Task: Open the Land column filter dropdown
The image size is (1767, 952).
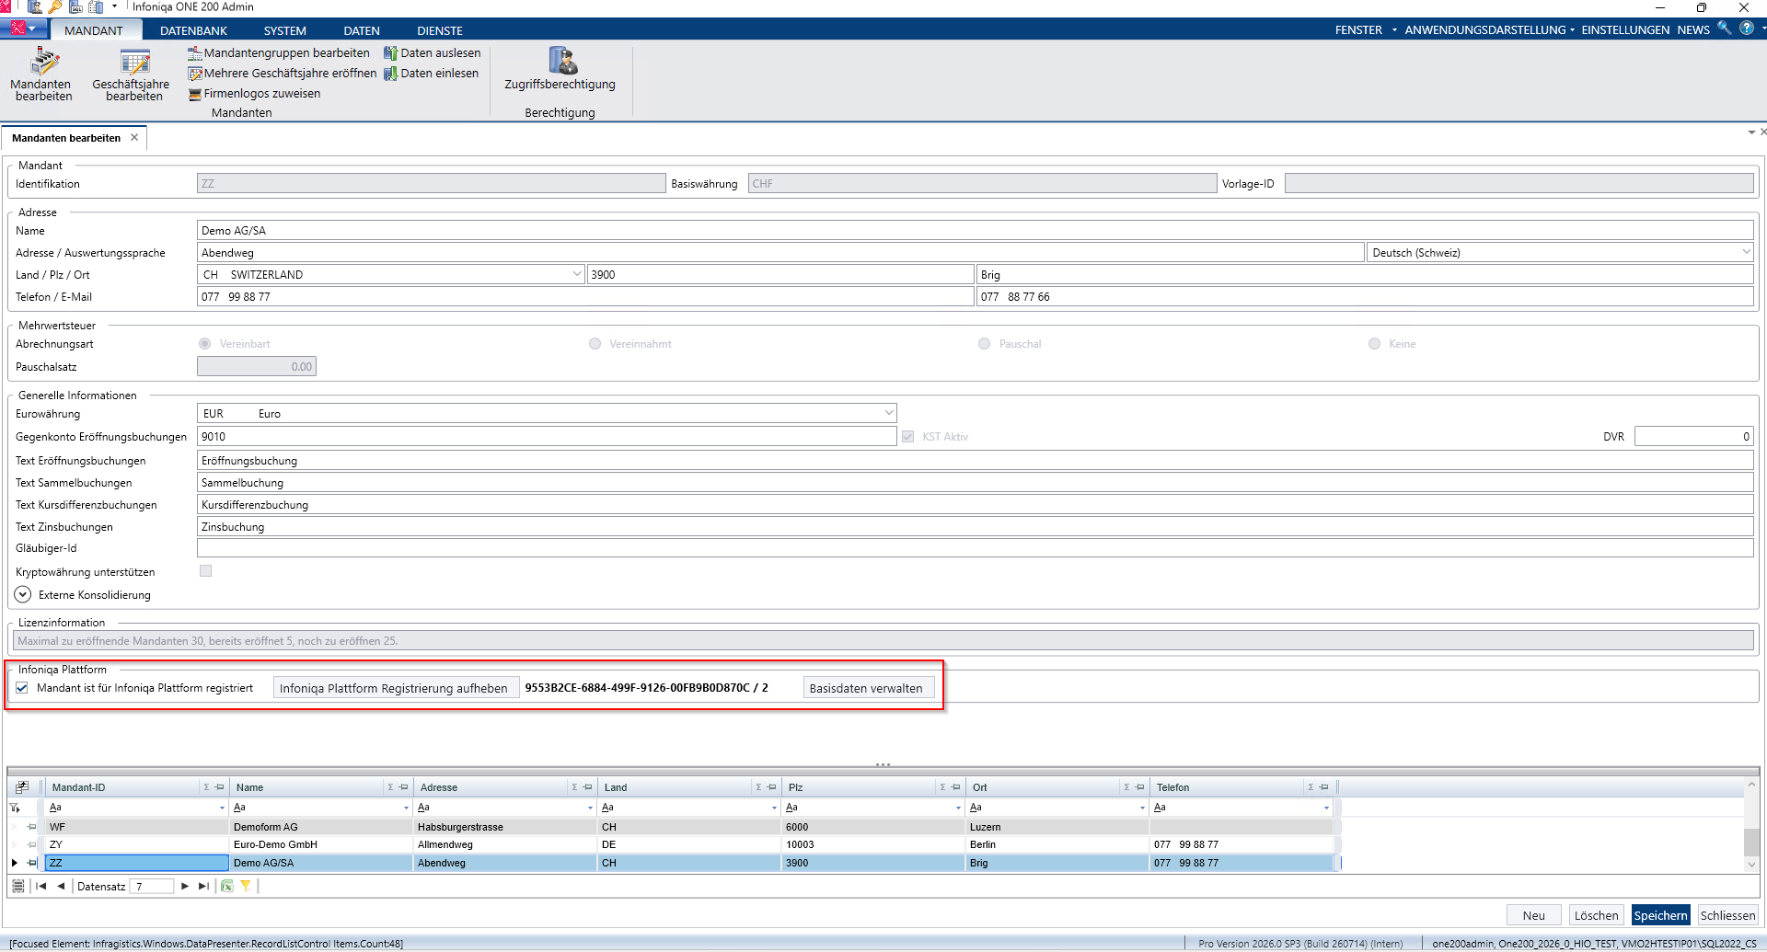Action: click(774, 808)
